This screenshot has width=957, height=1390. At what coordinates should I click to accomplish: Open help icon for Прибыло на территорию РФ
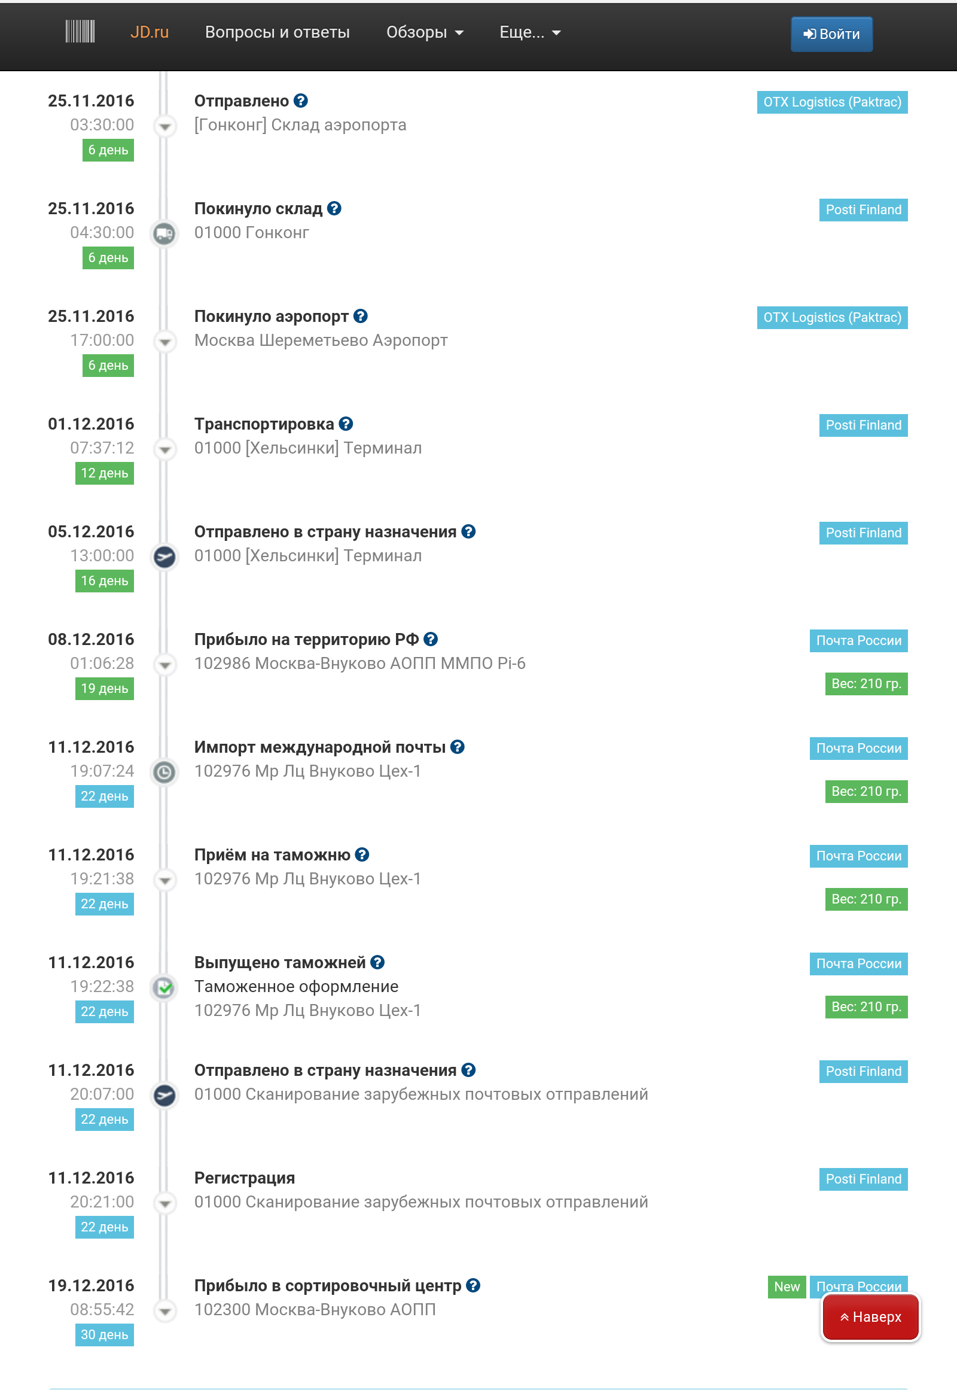431,639
